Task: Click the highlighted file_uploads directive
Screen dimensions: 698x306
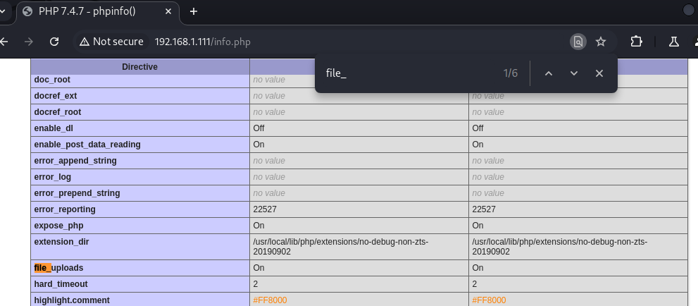Action: (58, 268)
